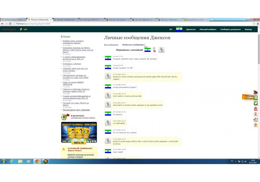Click the 'Монеты FIFA' banner image

click(x=79, y=133)
